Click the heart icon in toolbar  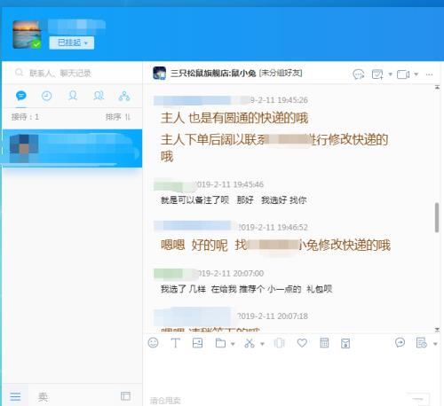[x=302, y=343]
